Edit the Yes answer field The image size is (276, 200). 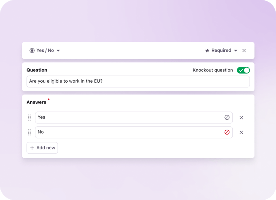click(x=134, y=117)
